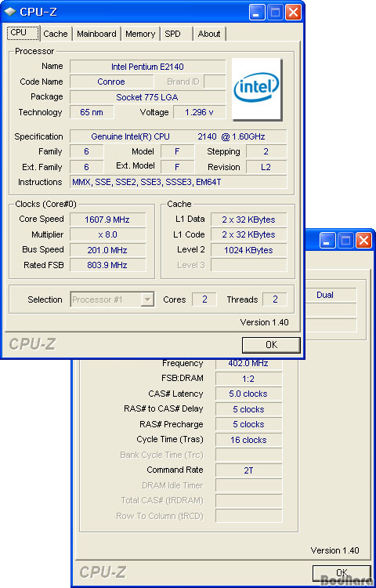Click the L1 Code value '2 x 32 KBytes'
Image resolution: width=376 pixels, height=588 pixels.
coord(248,234)
